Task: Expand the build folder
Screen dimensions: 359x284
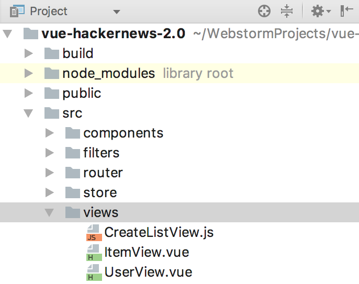Action: (29, 53)
